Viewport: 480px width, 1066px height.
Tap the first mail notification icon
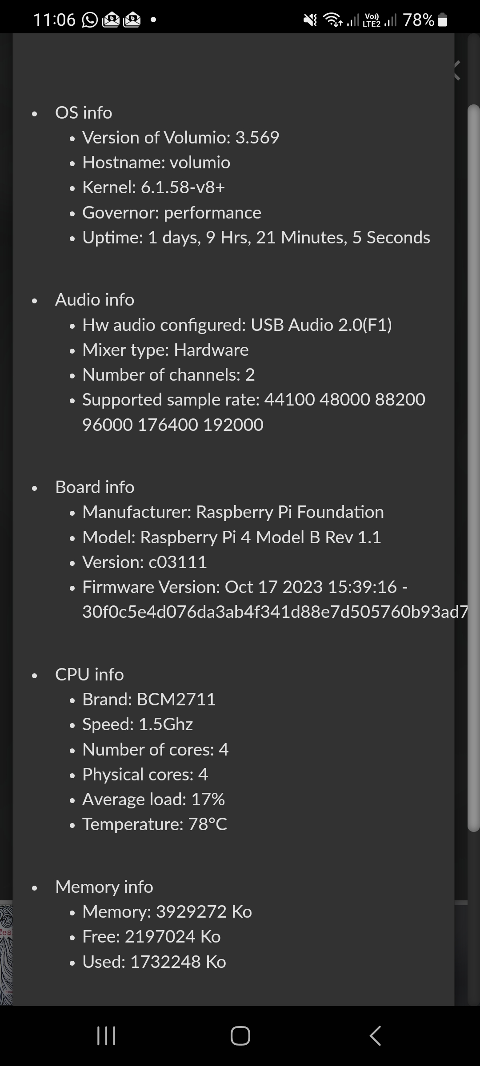(111, 20)
